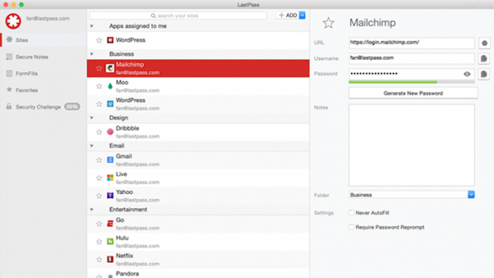Collapse the Email group triangle
The height and width of the screenshot is (278, 494).
click(x=92, y=146)
